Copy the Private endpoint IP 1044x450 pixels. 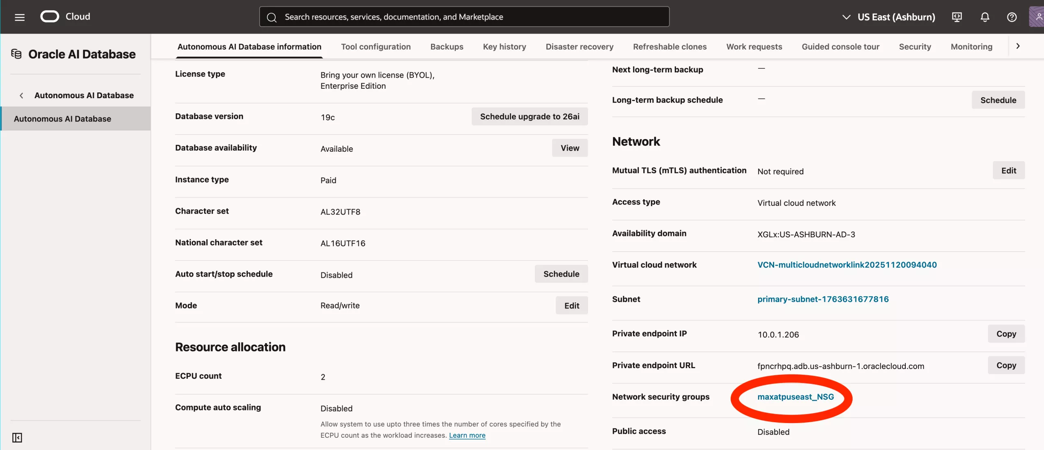coord(1006,334)
